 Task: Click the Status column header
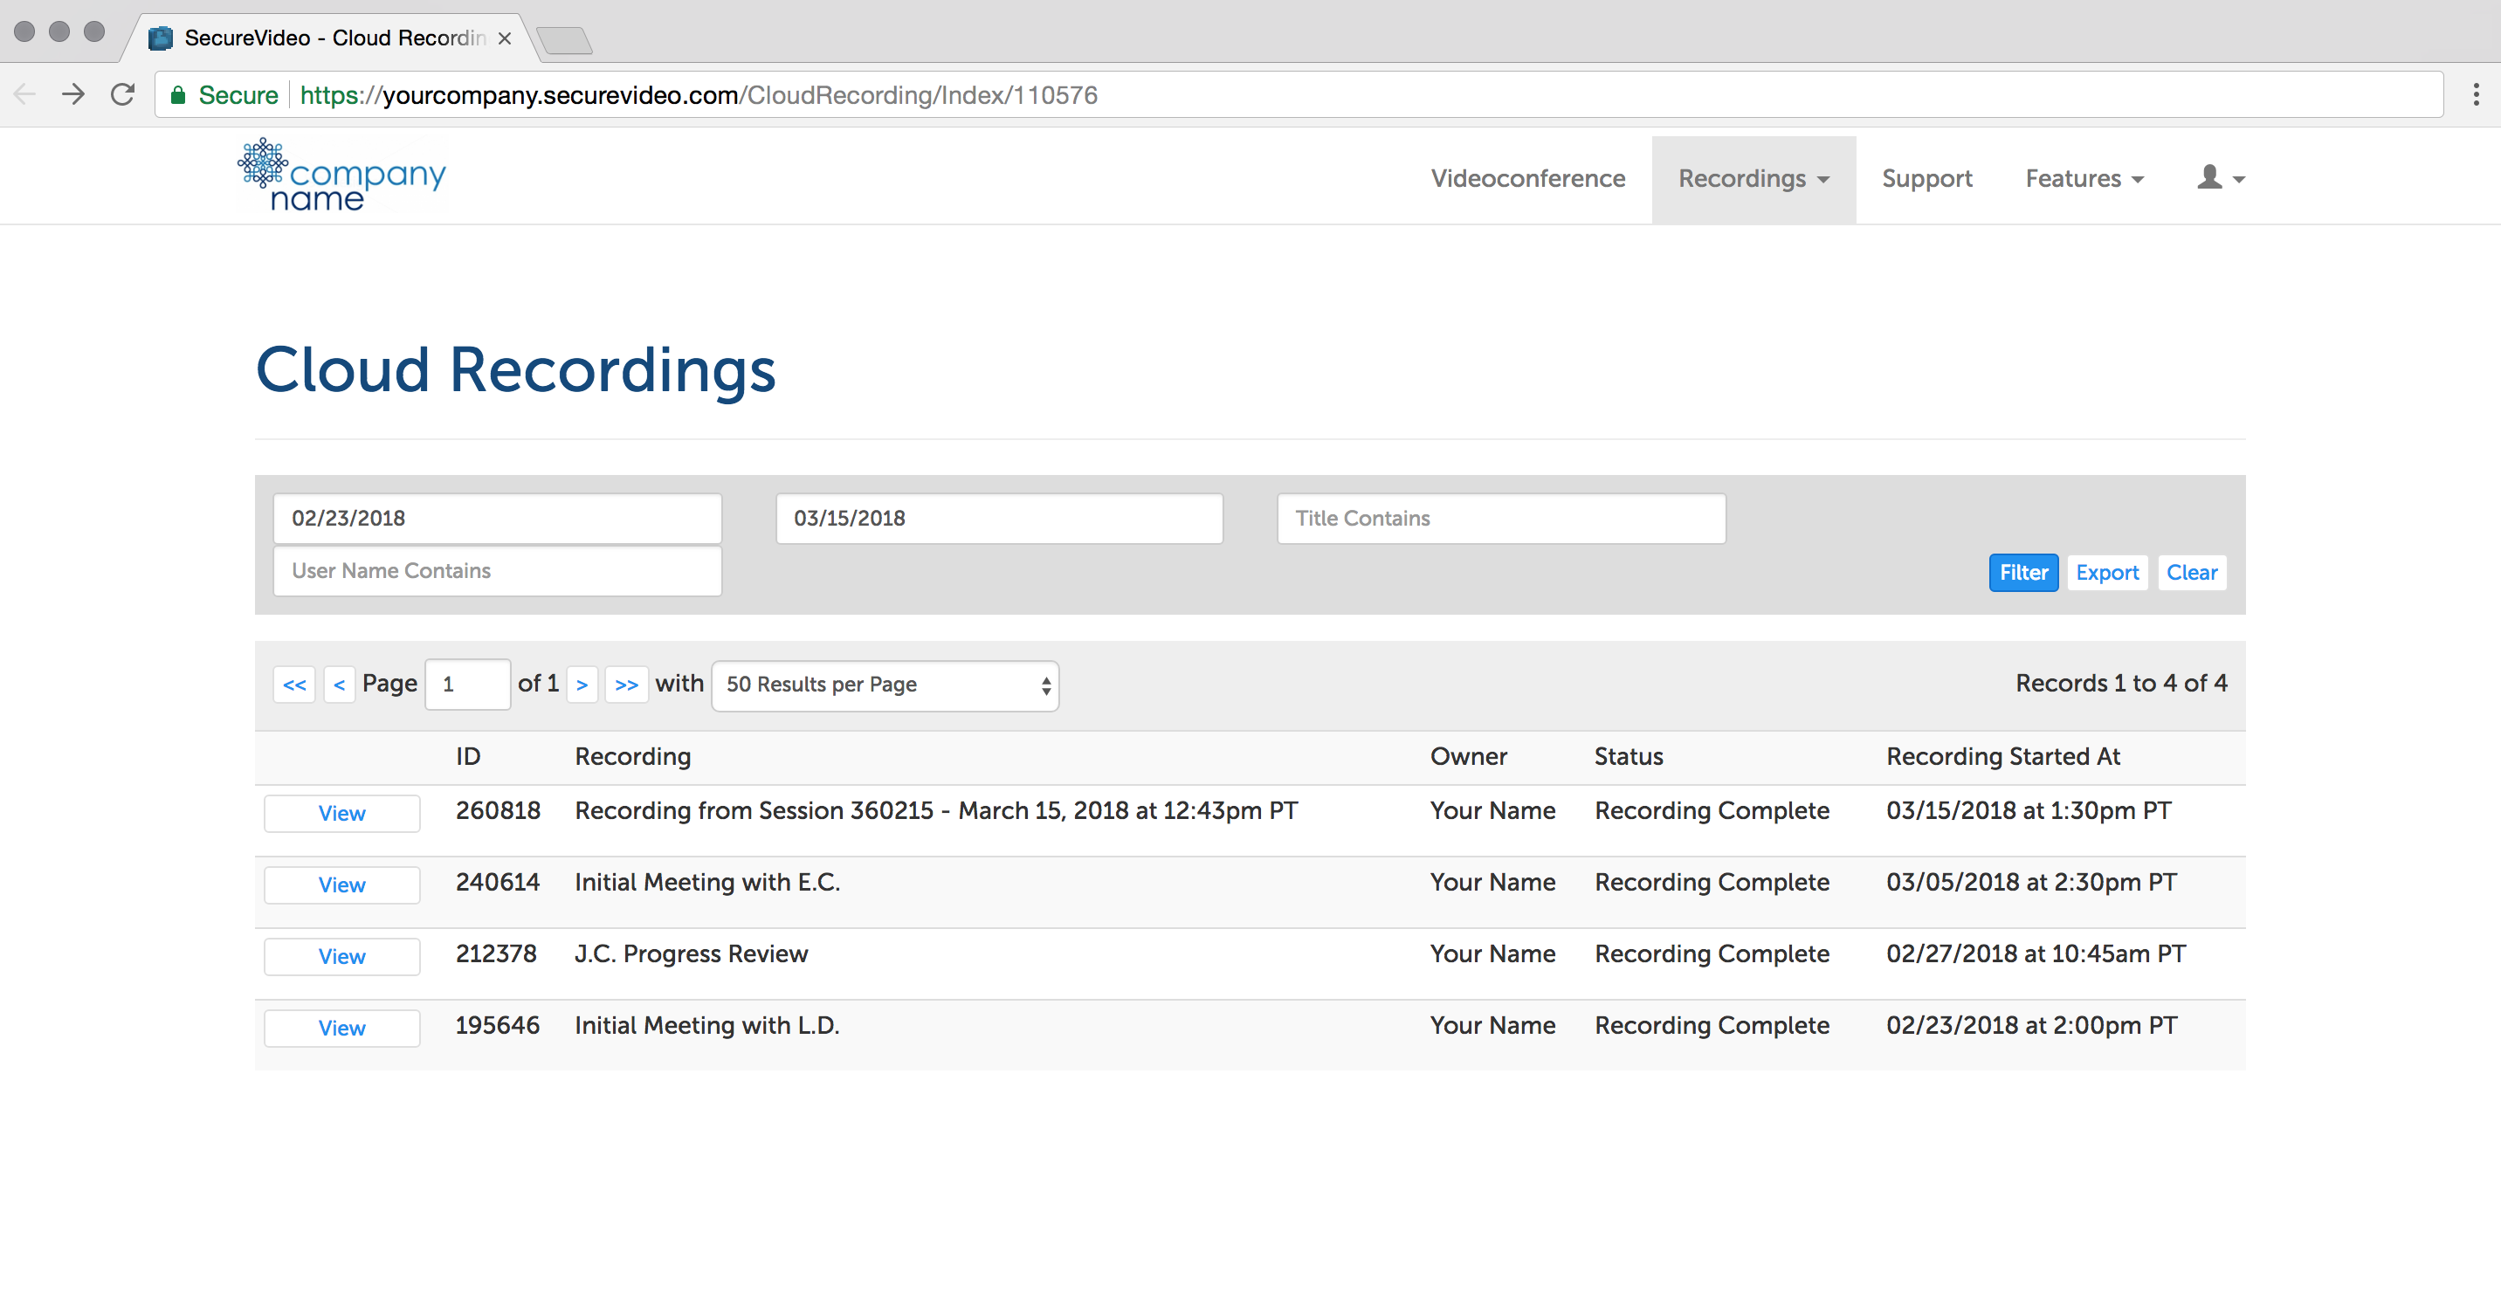(1628, 756)
